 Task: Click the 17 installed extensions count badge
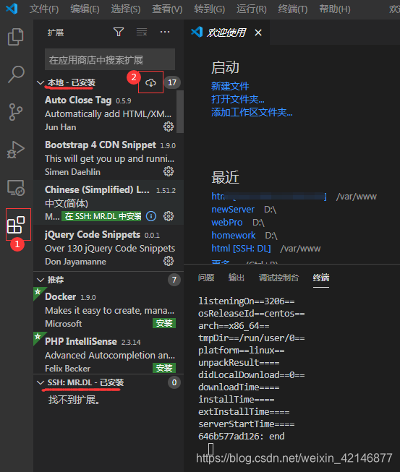tap(172, 82)
